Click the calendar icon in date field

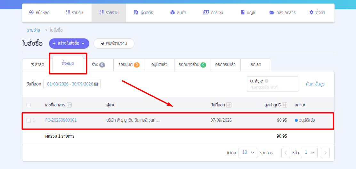(96, 84)
